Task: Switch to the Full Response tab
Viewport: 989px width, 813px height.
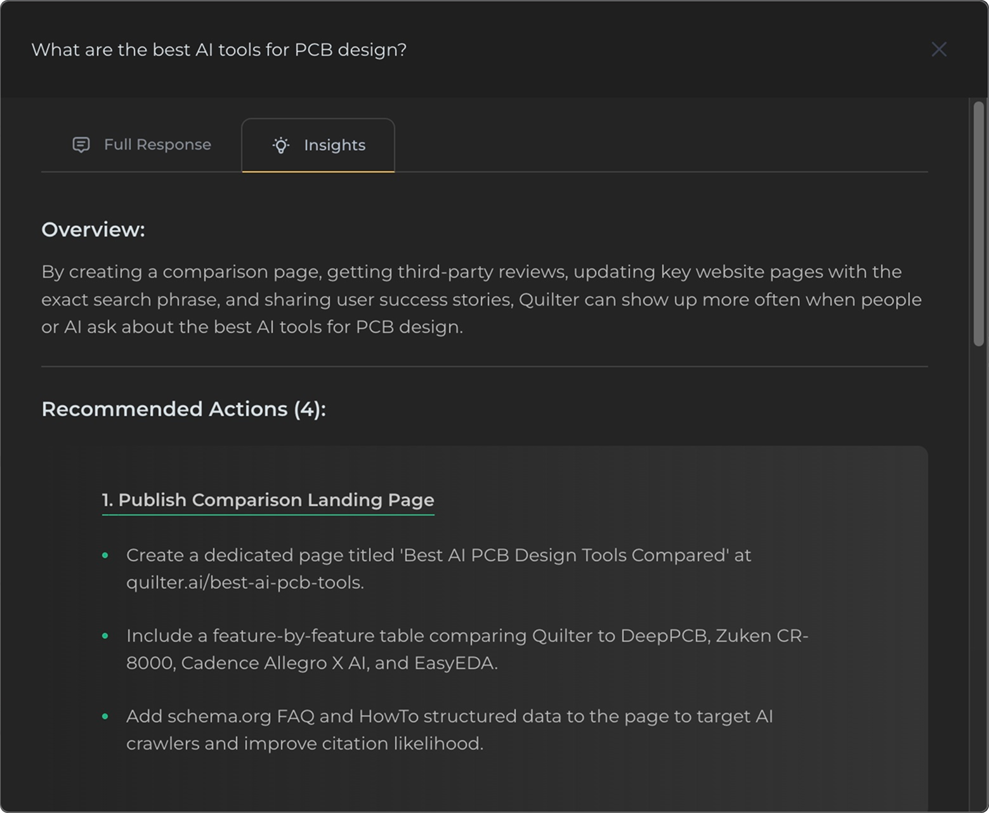Action: tap(157, 145)
